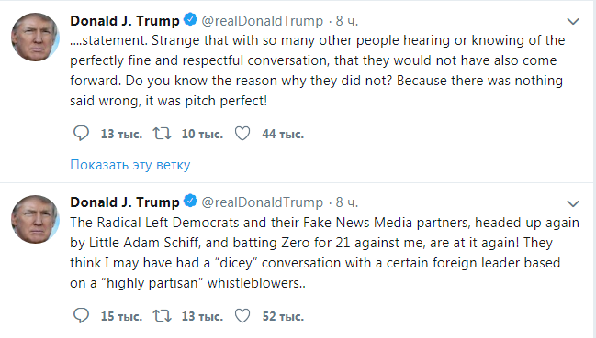This screenshot has height=338, width=596.
Task: Click '8 ч.' timestamp on second tweet
Action: tap(346, 202)
